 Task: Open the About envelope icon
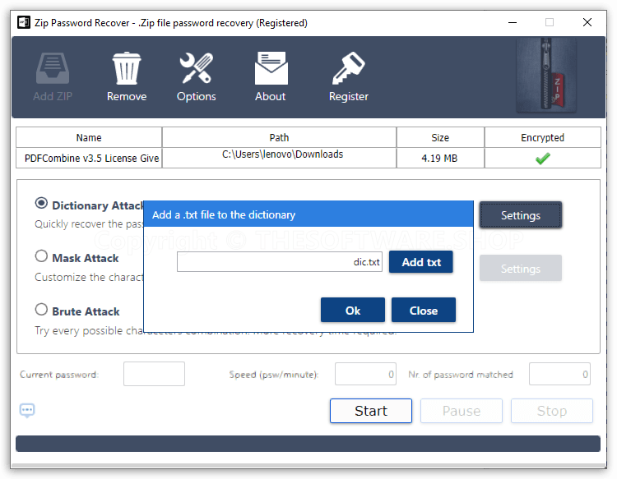coord(270,69)
